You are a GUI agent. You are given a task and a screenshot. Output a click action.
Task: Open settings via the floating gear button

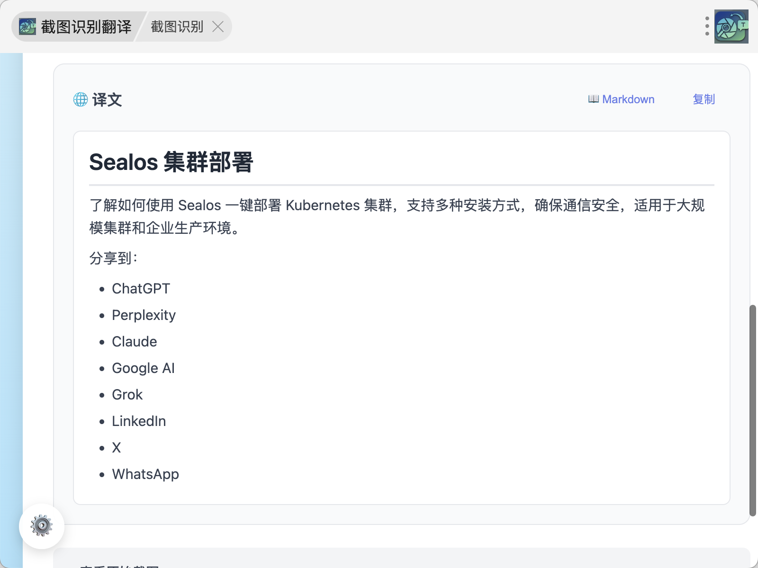(42, 526)
